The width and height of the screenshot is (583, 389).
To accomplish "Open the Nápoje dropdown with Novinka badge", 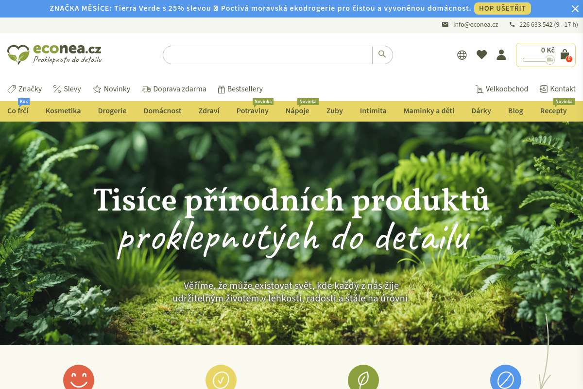I will pos(297,111).
